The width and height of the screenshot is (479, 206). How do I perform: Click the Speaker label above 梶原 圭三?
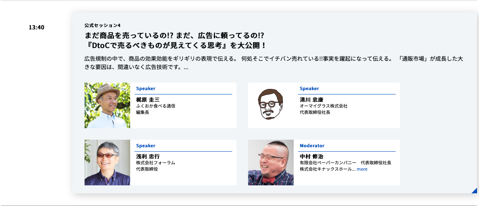(x=146, y=89)
